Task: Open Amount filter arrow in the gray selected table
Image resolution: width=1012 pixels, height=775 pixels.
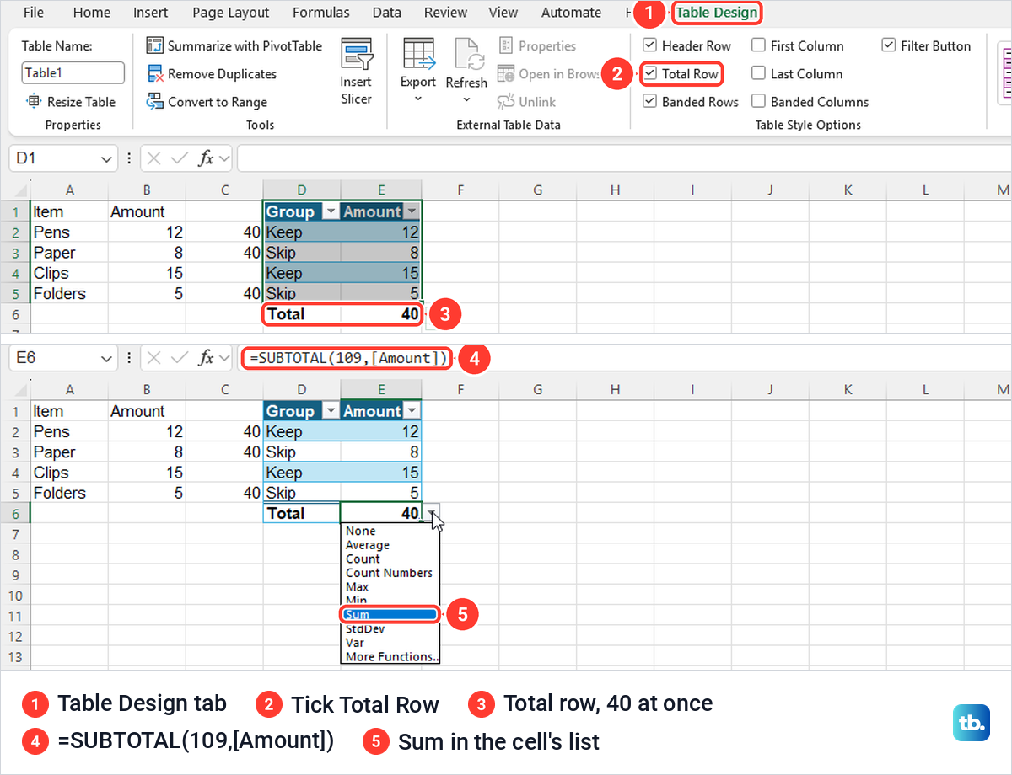Action: pos(411,212)
